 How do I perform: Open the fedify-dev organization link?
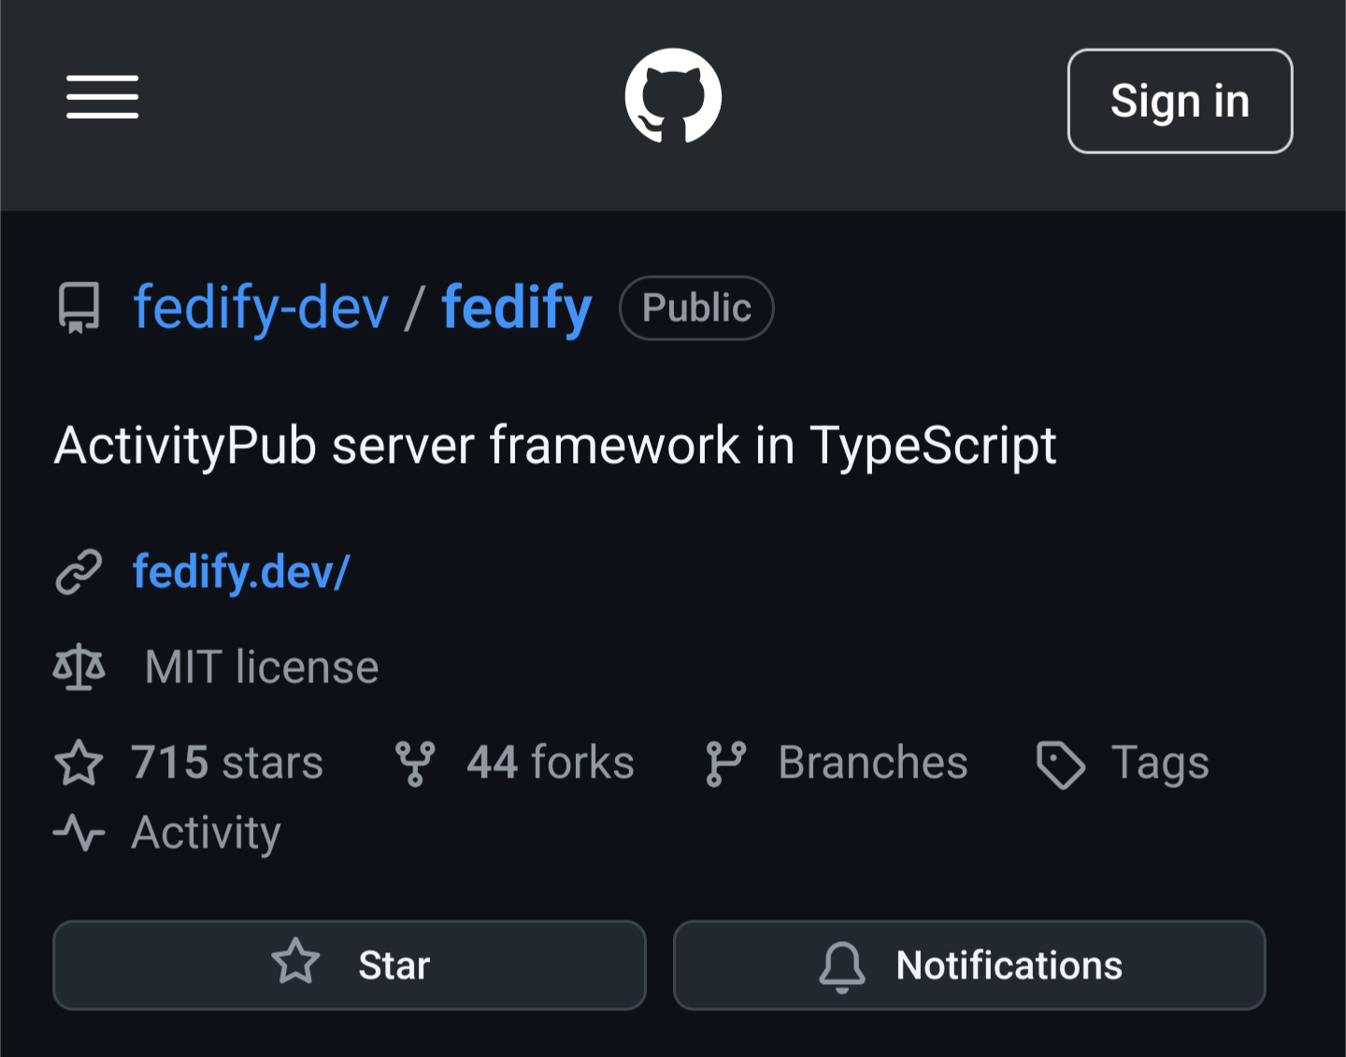261,307
